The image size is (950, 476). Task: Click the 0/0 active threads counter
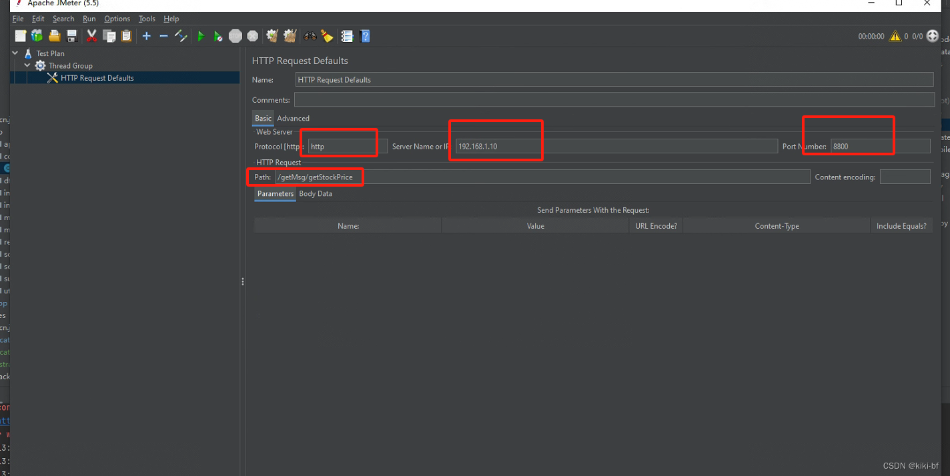[x=917, y=37]
